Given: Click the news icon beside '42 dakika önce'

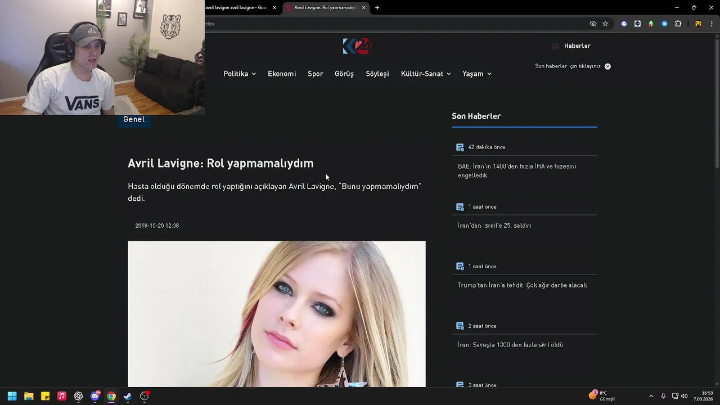Looking at the screenshot, I should click(x=460, y=147).
